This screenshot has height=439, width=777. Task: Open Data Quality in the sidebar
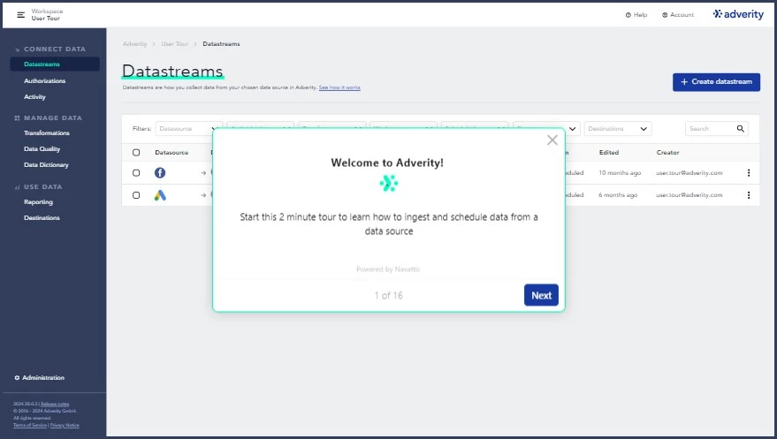[x=42, y=149]
